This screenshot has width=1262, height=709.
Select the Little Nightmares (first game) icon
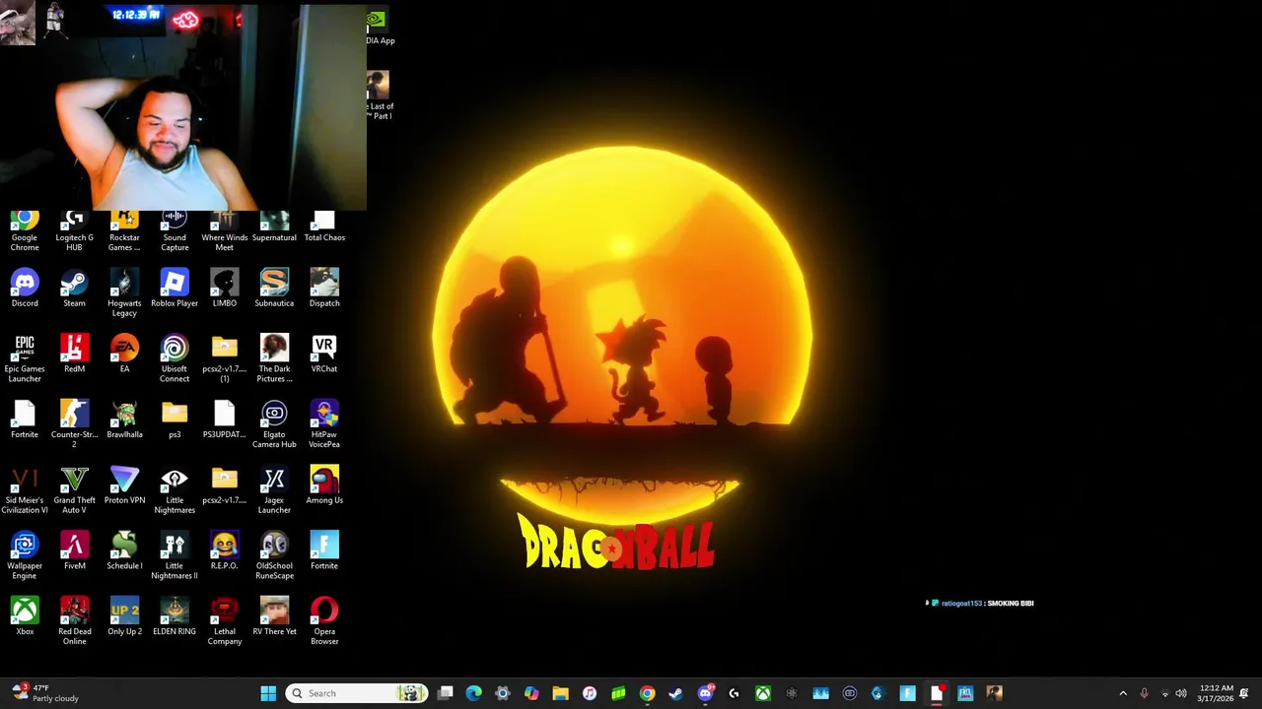[175, 490]
